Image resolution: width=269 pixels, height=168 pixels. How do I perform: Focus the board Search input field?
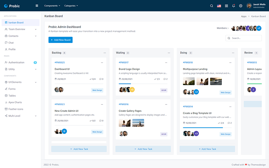tap(243, 38)
